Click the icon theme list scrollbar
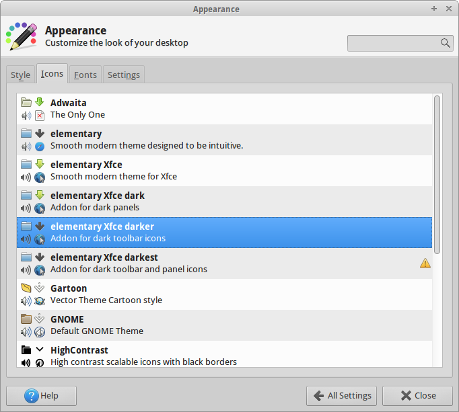The width and height of the screenshot is (459, 412). [437, 175]
